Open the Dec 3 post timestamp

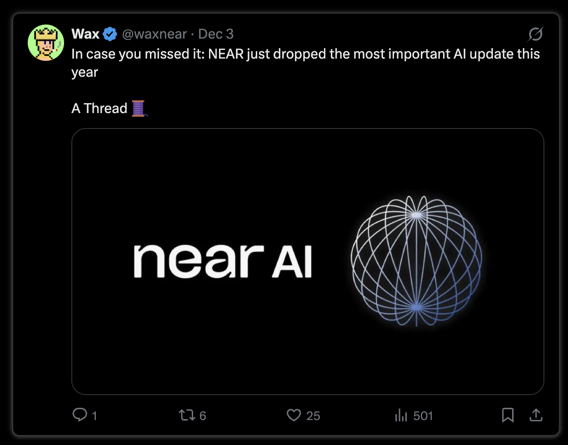click(216, 34)
